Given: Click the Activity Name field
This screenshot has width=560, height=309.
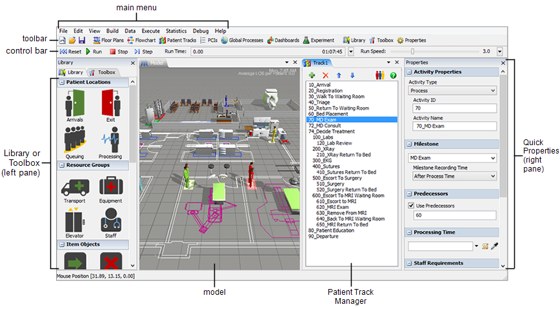Looking at the screenshot, I should [454, 126].
